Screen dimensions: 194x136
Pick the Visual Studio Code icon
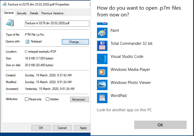(x=102, y=59)
